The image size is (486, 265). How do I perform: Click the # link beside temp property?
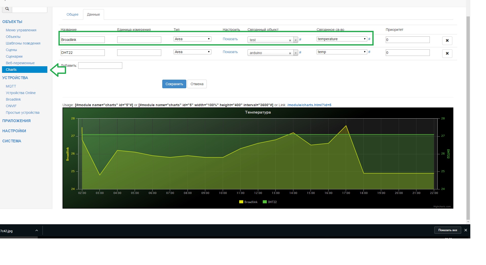tap(369, 52)
